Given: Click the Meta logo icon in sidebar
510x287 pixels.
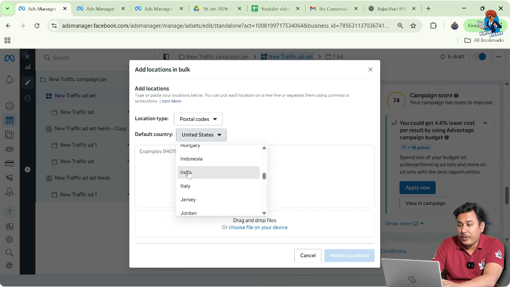Looking at the screenshot, I should coord(9,58).
